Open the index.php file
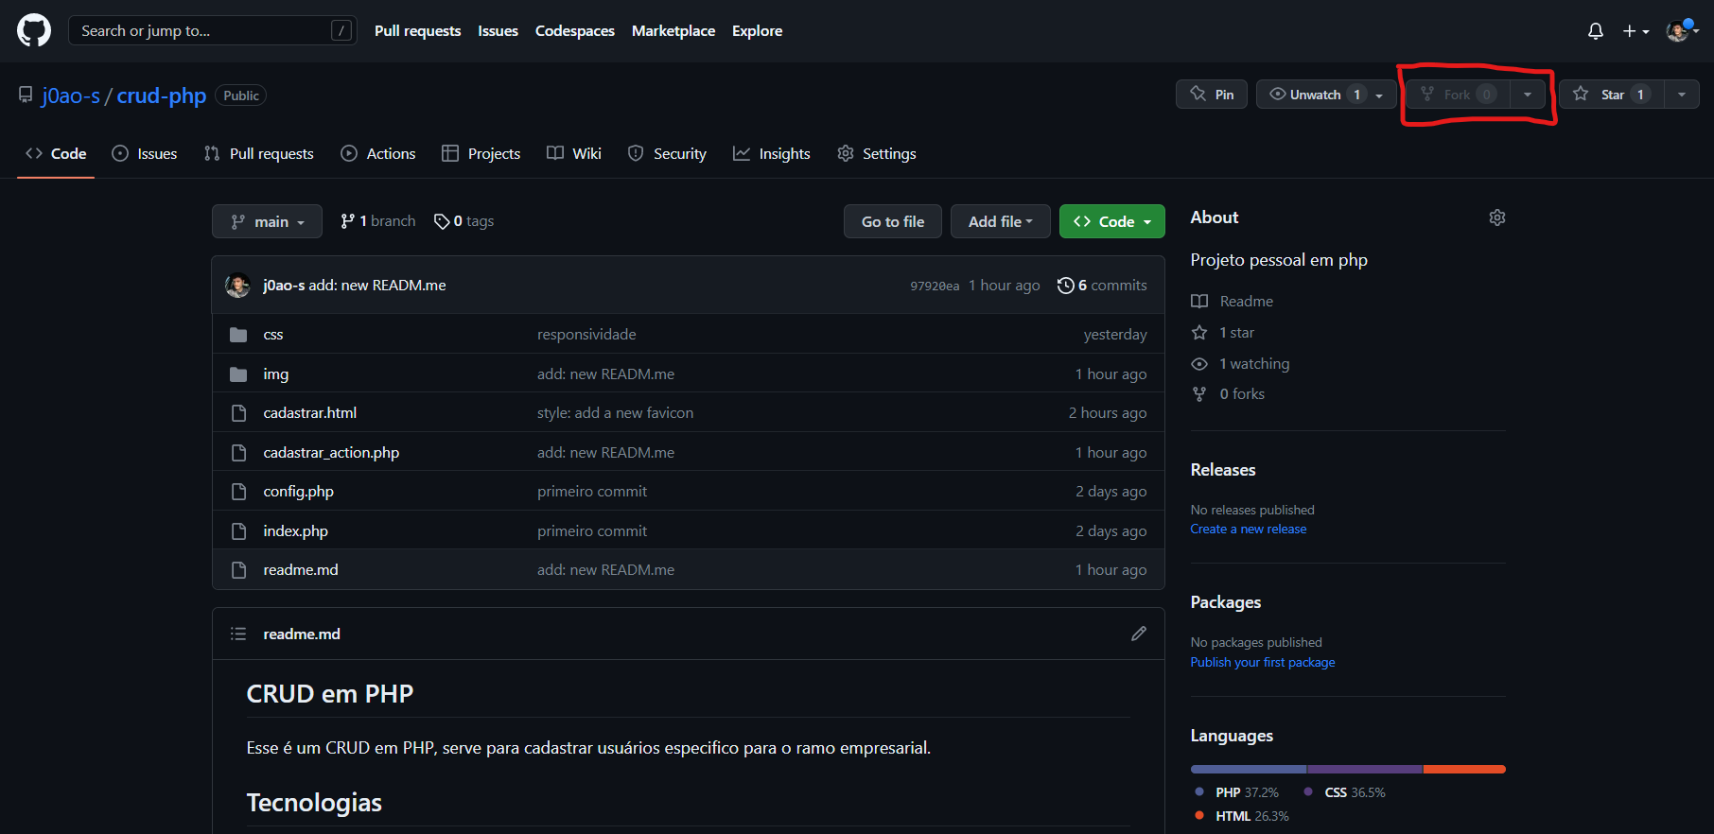Image resolution: width=1714 pixels, height=834 pixels. point(295,531)
